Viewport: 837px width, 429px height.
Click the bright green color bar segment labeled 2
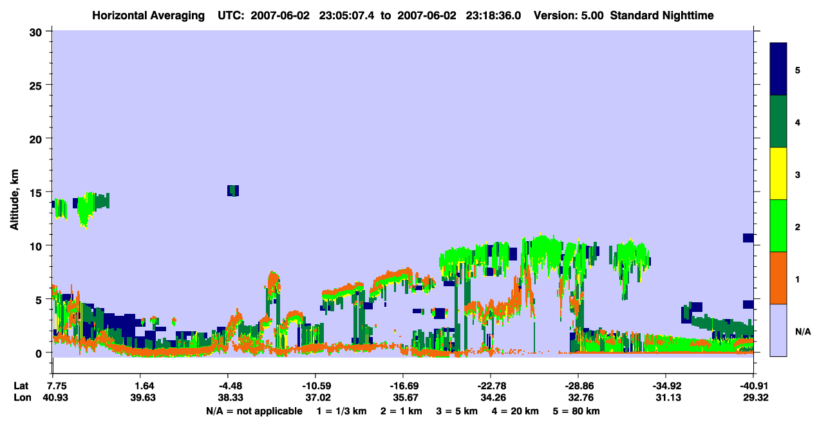778,226
